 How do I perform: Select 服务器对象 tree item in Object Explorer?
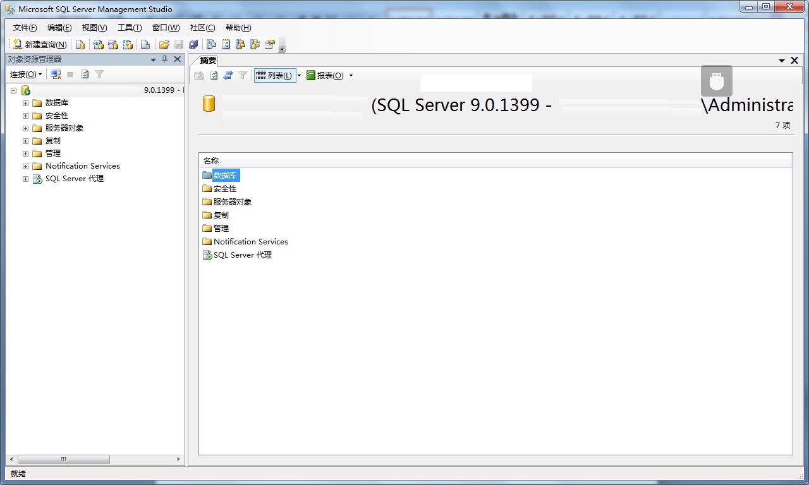click(64, 128)
